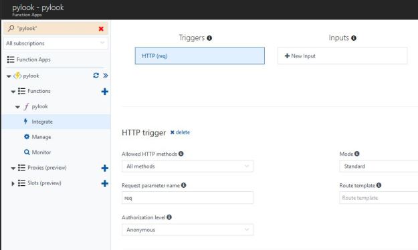Refresh the pylook function app

pos(96,76)
